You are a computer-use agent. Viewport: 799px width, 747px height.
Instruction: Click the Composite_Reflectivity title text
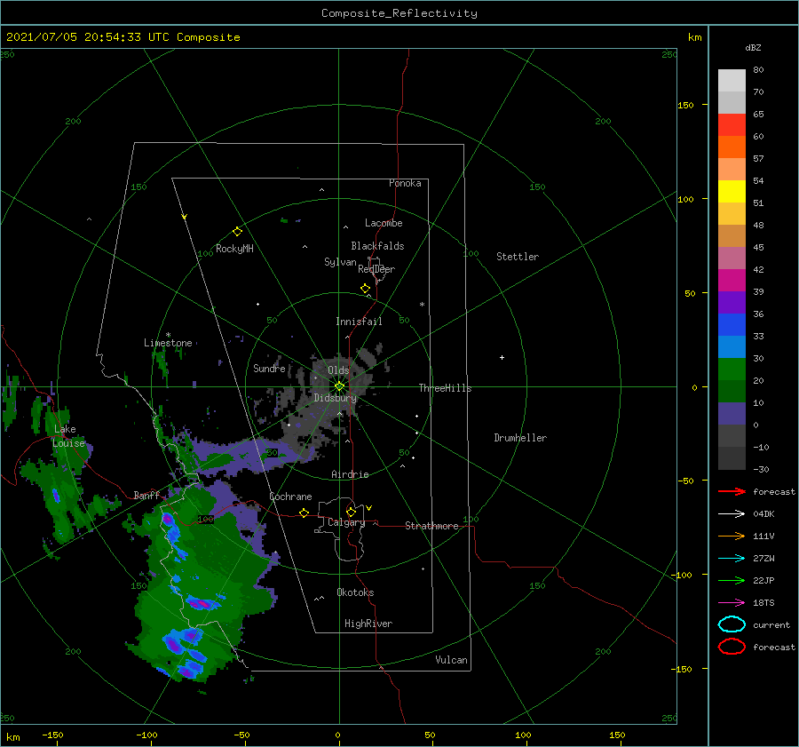[399, 13]
